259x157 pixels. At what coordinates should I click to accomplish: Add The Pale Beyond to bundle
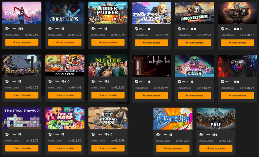[216, 148]
